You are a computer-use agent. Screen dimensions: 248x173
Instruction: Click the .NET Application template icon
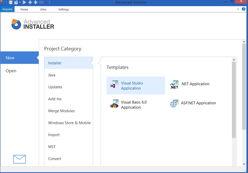[174, 85]
